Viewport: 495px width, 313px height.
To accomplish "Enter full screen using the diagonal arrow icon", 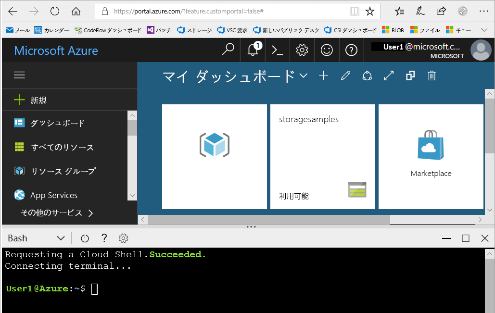I will (x=388, y=75).
